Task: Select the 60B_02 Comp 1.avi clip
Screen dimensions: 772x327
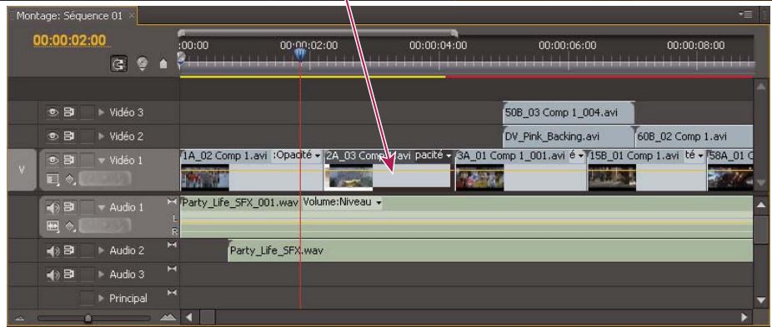Action: click(x=694, y=136)
